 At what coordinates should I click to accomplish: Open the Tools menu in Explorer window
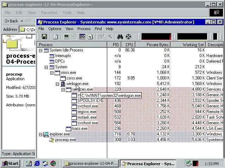[67, 13]
